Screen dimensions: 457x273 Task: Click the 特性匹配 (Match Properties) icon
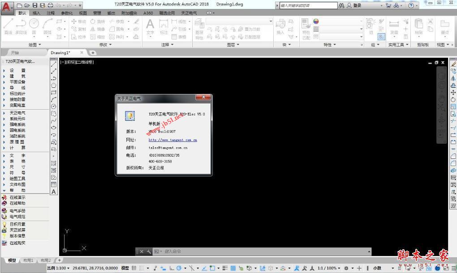pos(306,29)
